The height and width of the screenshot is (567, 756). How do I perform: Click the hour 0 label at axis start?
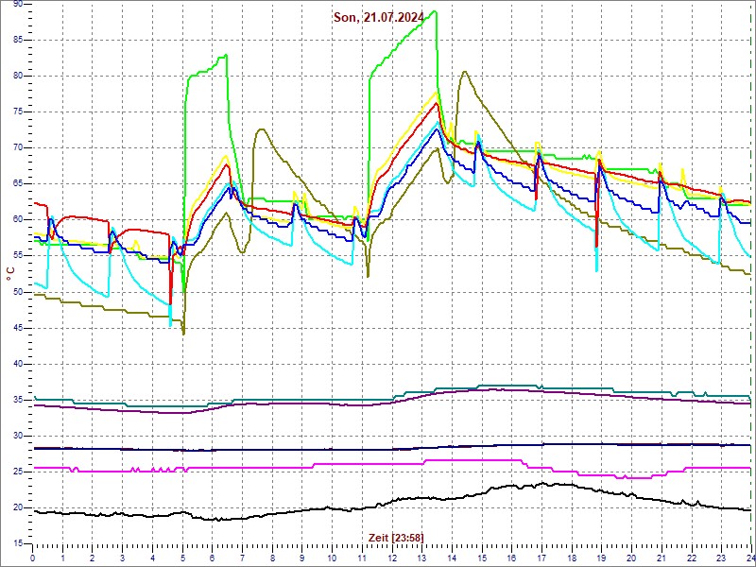(x=33, y=558)
